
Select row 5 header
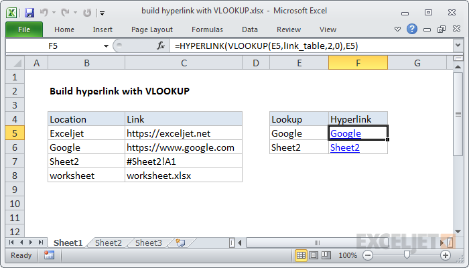(15, 133)
